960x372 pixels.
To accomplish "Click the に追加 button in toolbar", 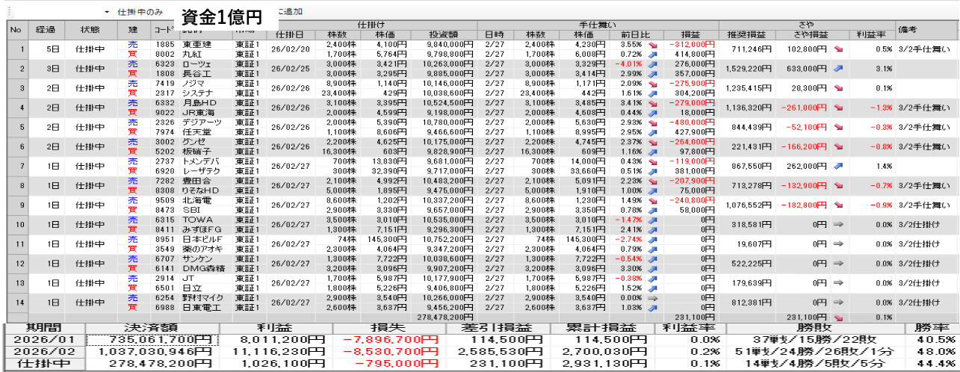I will pyautogui.click(x=290, y=12).
